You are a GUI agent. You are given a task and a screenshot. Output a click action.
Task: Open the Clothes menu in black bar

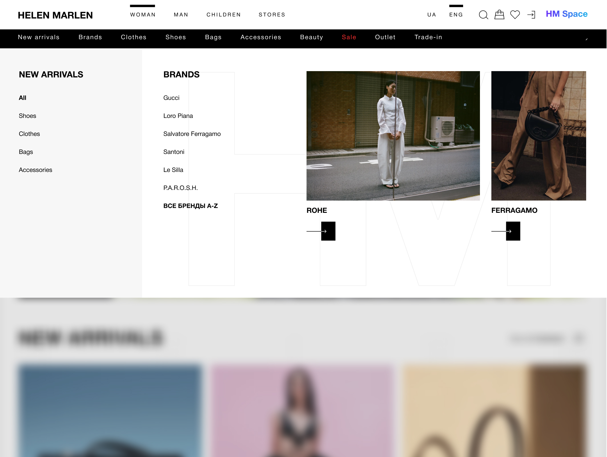(134, 37)
